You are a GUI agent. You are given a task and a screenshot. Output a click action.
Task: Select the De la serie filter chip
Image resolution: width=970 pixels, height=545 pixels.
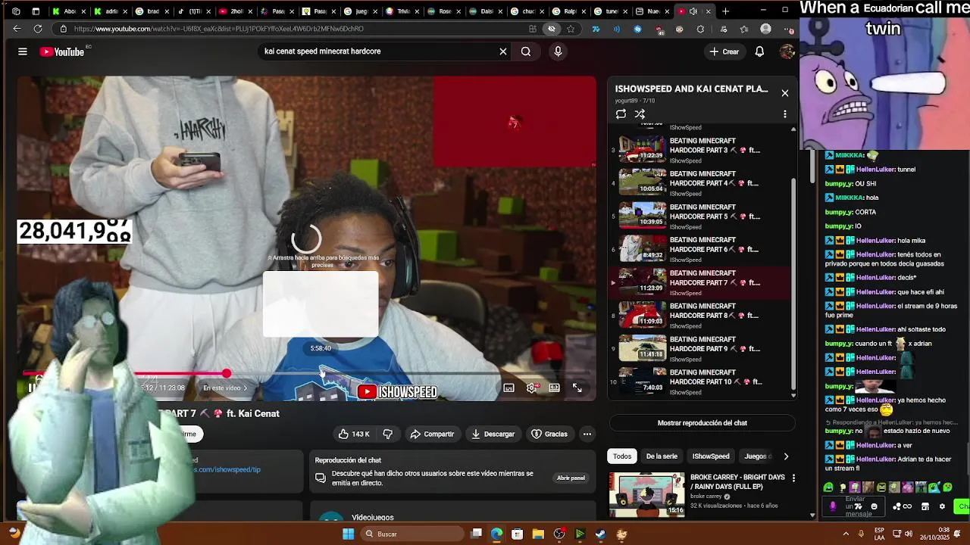[x=662, y=456]
